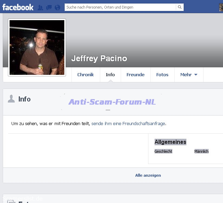
Task: Switch to the Chronik tab
Action: (86, 75)
